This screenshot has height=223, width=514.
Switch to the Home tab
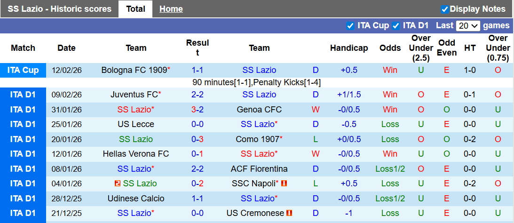[171, 9]
